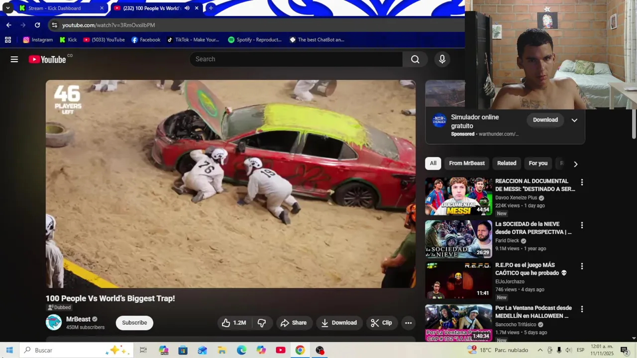Click the Windows Buscar search box
Viewport: 637px width, 358px height.
tap(75, 350)
